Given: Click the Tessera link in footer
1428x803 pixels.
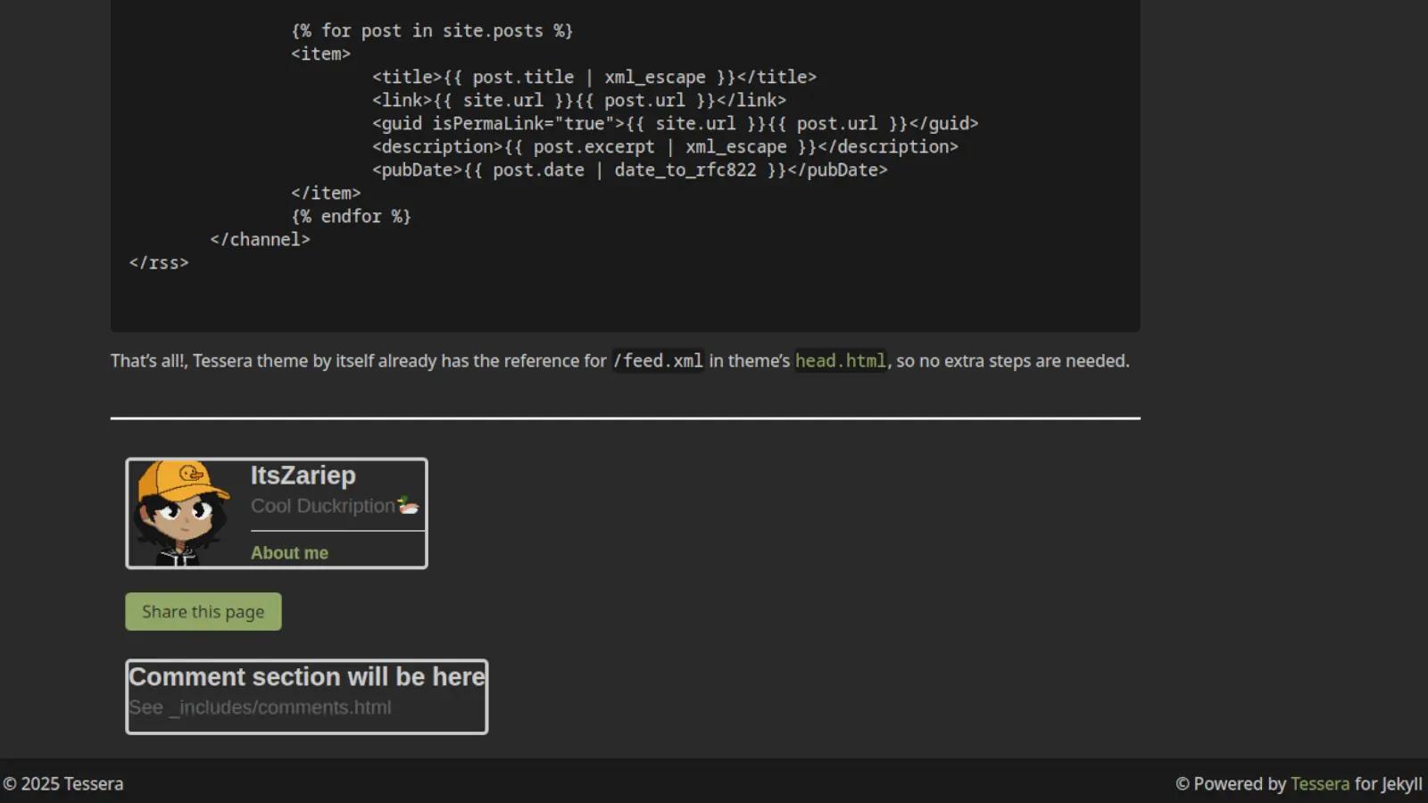Looking at the screenshot, I should point(1320,783).
